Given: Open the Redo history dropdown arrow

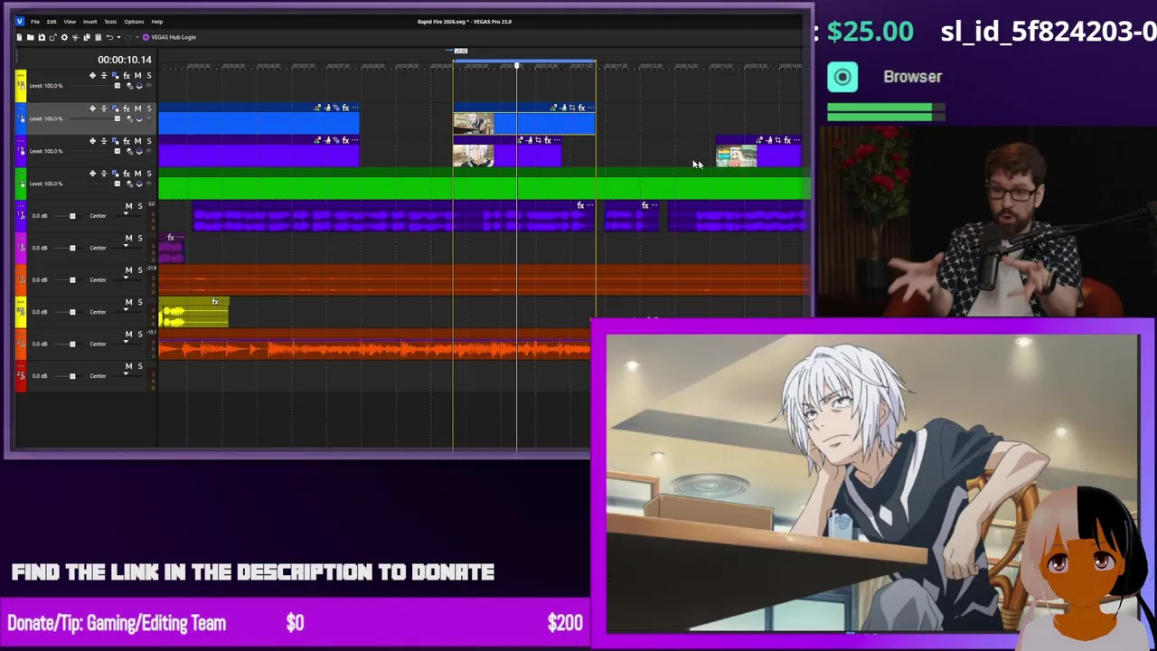Looking at the screenshot, I should point(136,37).
